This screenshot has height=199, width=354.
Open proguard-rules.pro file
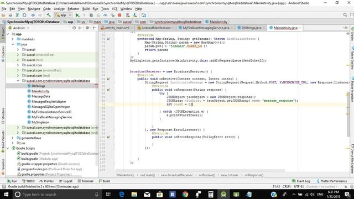click(x=50, y=169)
